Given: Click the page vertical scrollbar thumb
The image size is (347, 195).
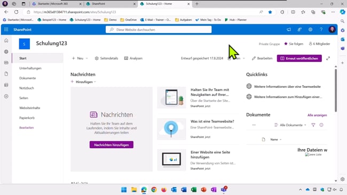Looking at the screenshot, I should click(336, 91).
